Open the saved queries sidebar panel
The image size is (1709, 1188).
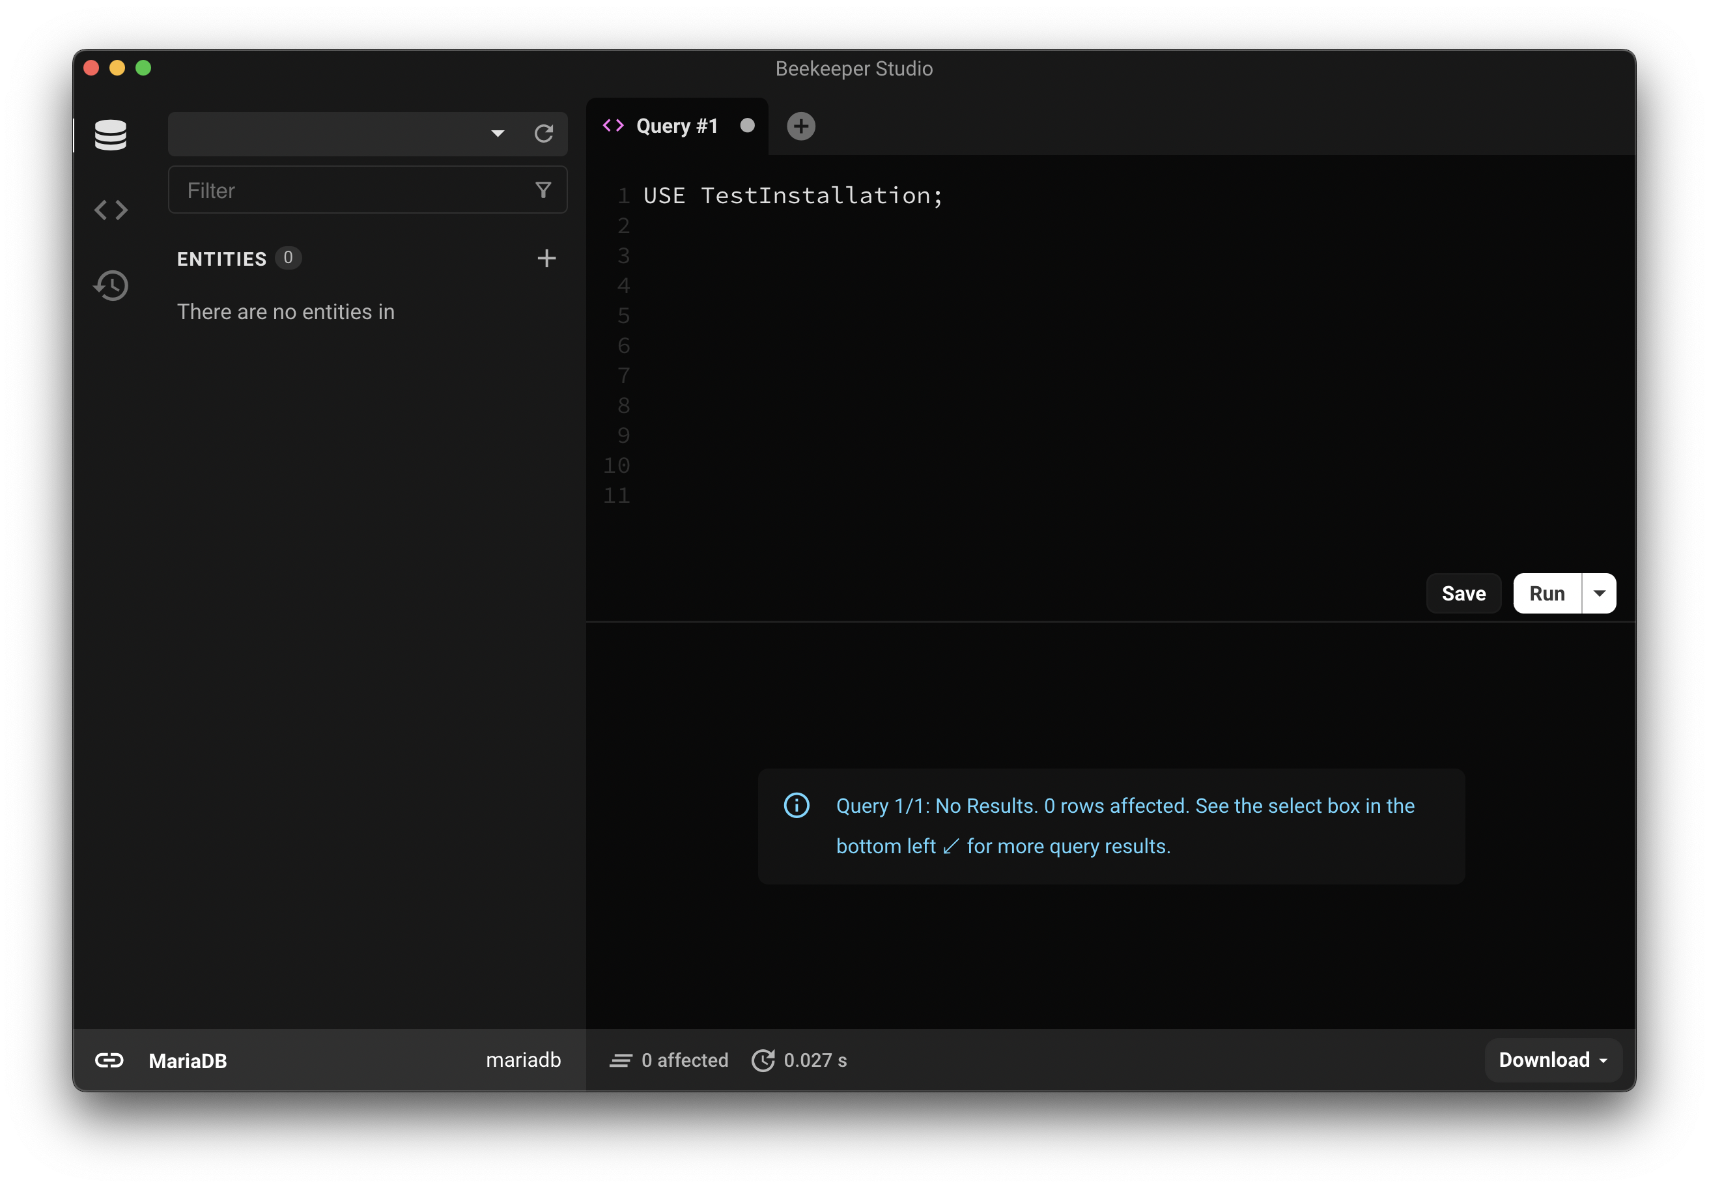(x=110, y=210)
